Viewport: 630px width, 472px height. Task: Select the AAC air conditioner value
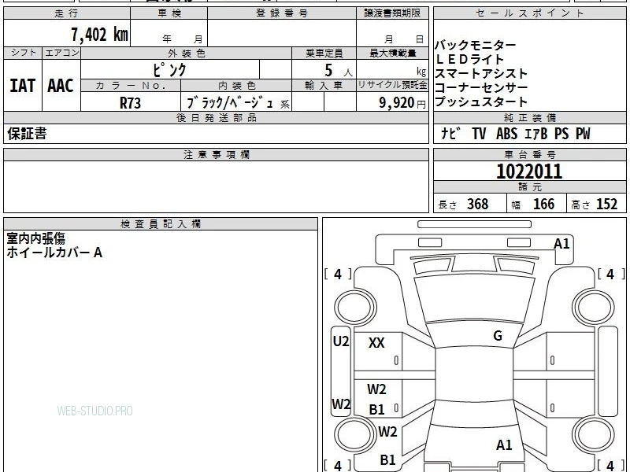pyautogui.click(x=61, y=86)
